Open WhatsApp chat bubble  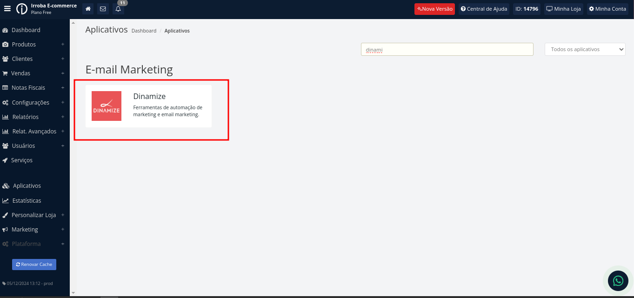(618, 280)
